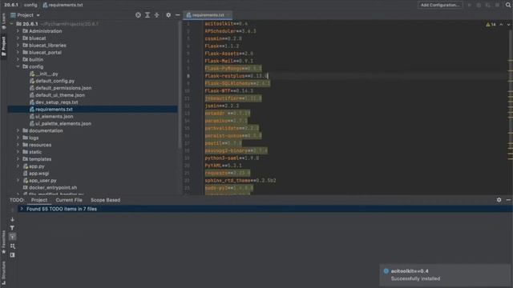Select the resources folder
The width and height of the screenshot is (513, 288).
[37, 145]
